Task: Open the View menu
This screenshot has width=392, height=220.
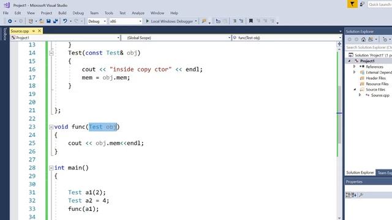Action: (31, 13)
